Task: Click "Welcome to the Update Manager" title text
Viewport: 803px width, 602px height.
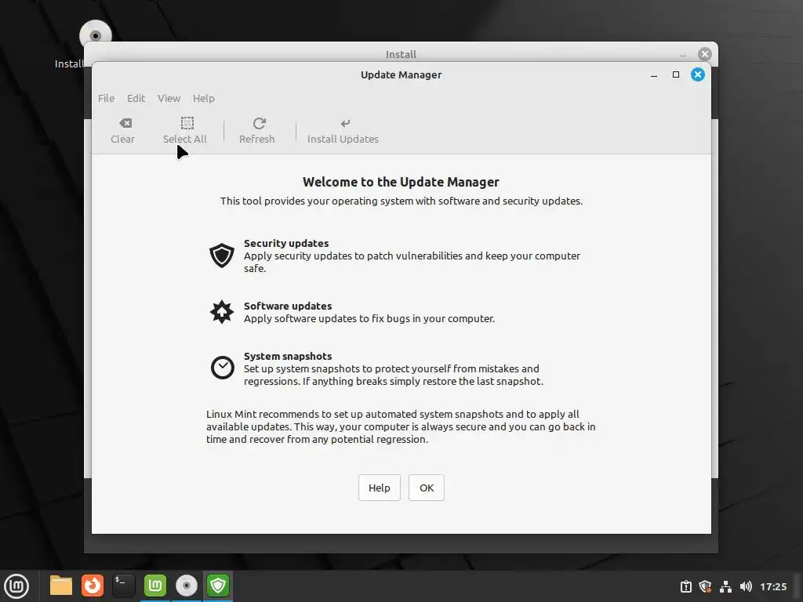Action: pyautogui.click(x=401, y=182)
